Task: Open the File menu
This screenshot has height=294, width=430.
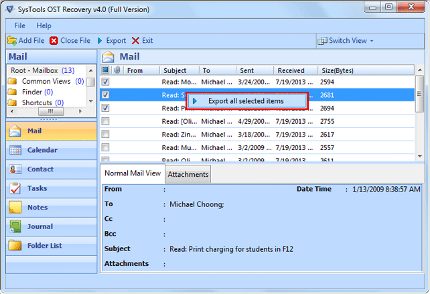Action: (19, 25)
